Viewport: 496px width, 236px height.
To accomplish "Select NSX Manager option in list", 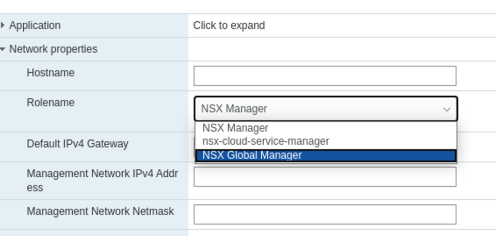I will pos(235,128).
